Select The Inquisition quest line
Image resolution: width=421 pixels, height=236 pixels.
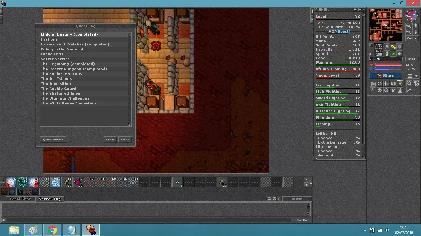pyautogui.click(x=84, y=84)
